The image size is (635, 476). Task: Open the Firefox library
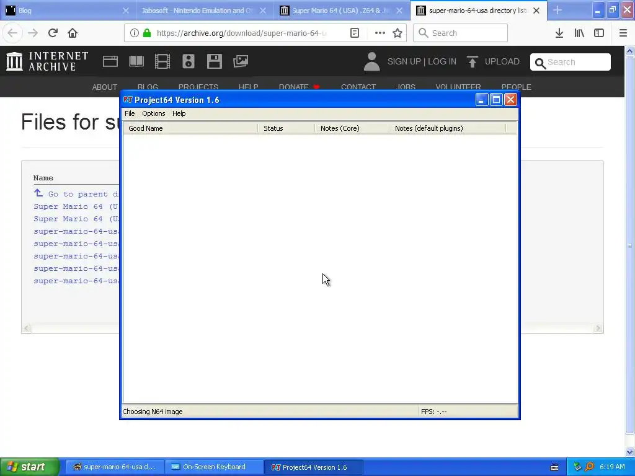point(579,33)
